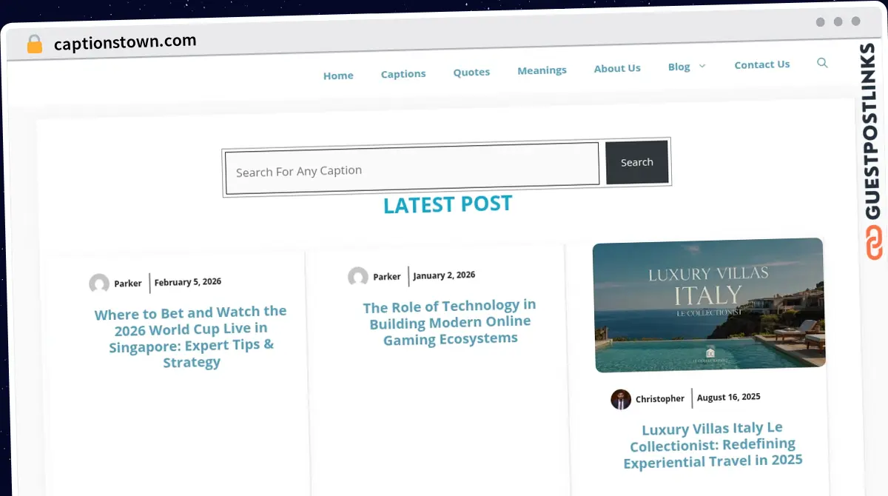Screen dimensions: 888x496
Task: Click author name Parker on February 5 post
Action: tap(128, 284)
